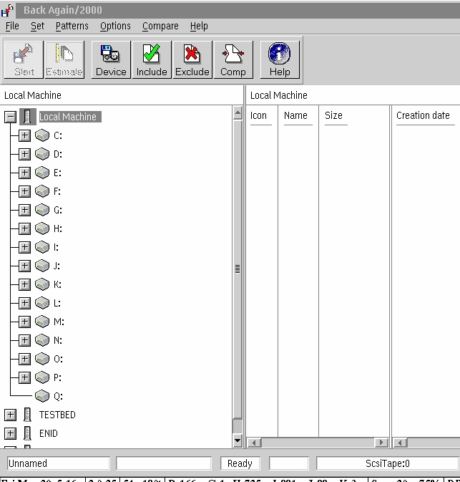Click the Include toolbar button

pyautogui.click(x=152, y=59)
